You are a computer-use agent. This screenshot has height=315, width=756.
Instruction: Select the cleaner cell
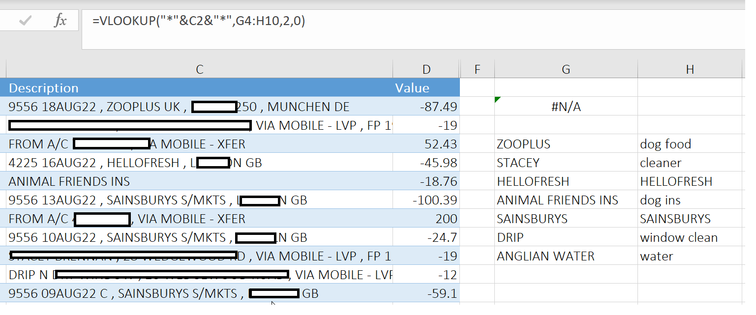pyautogui.click(x=690, y=163)
